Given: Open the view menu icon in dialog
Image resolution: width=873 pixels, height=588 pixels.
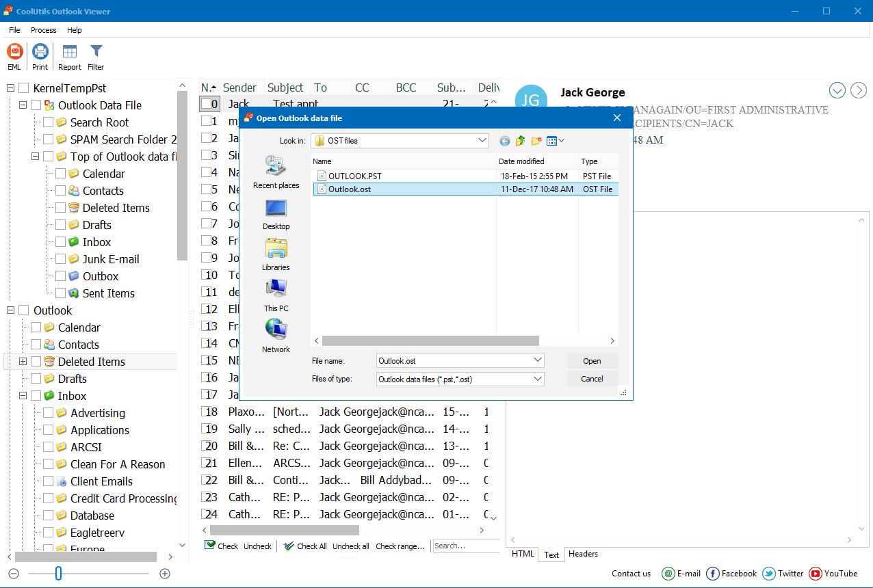Looking at the screenshot, I should [x=555, y=141].
